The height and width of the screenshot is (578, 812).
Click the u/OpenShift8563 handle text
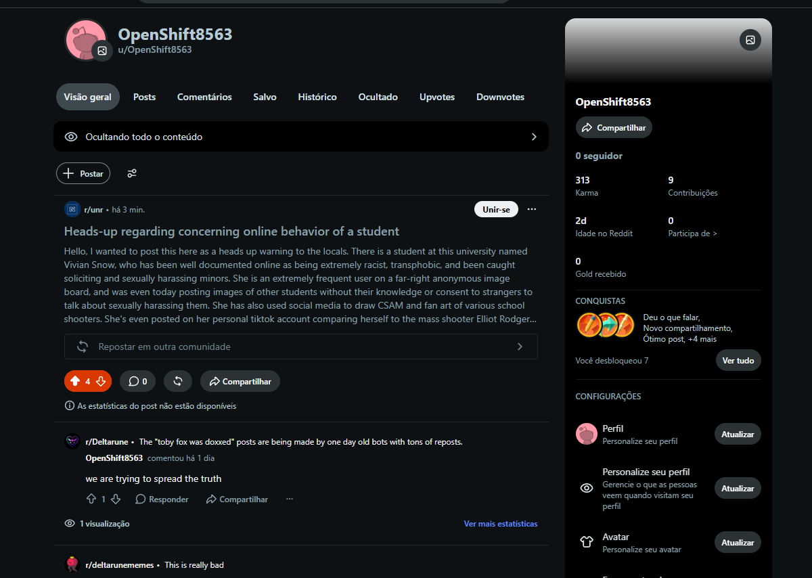pyautogui.click(x=155, y=49)
